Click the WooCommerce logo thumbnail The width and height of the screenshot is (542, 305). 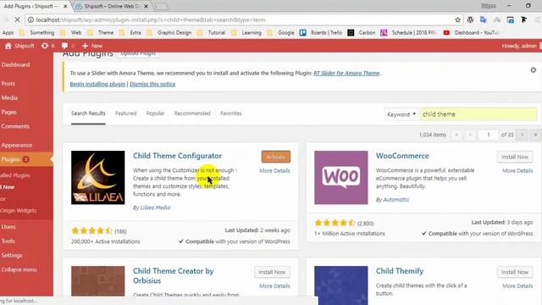[x=340, y=177]
